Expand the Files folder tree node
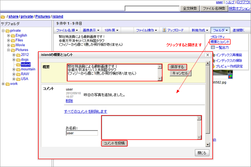 (9, 40)
